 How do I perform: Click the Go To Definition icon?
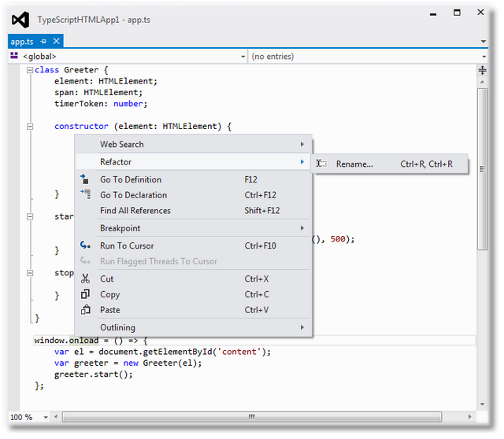click(85, 179)
